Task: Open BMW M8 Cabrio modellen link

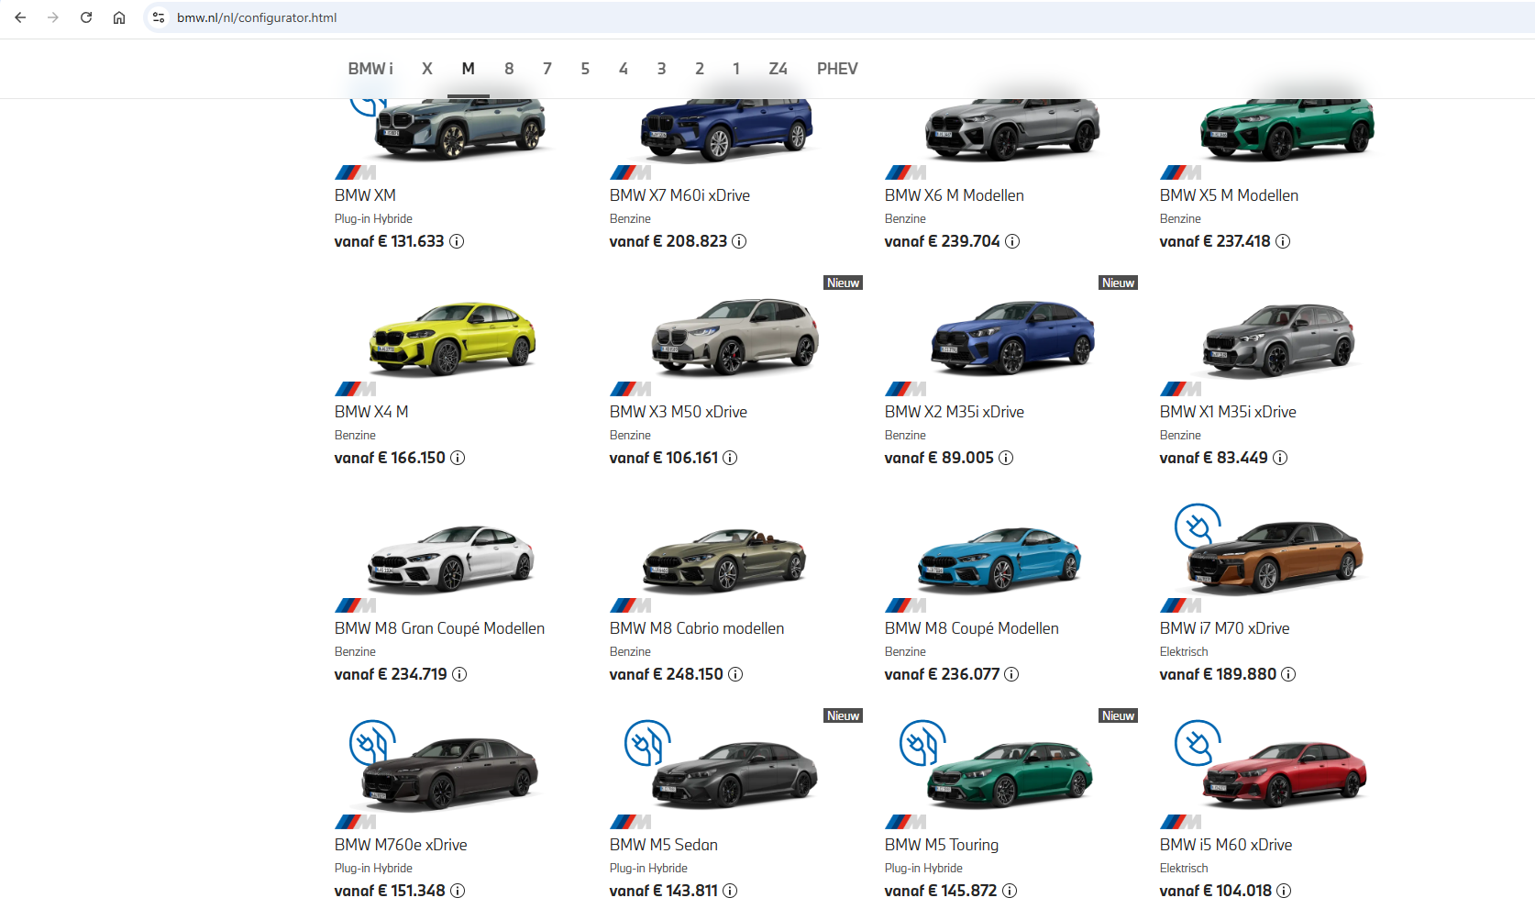Action: (x=697, y=628)
